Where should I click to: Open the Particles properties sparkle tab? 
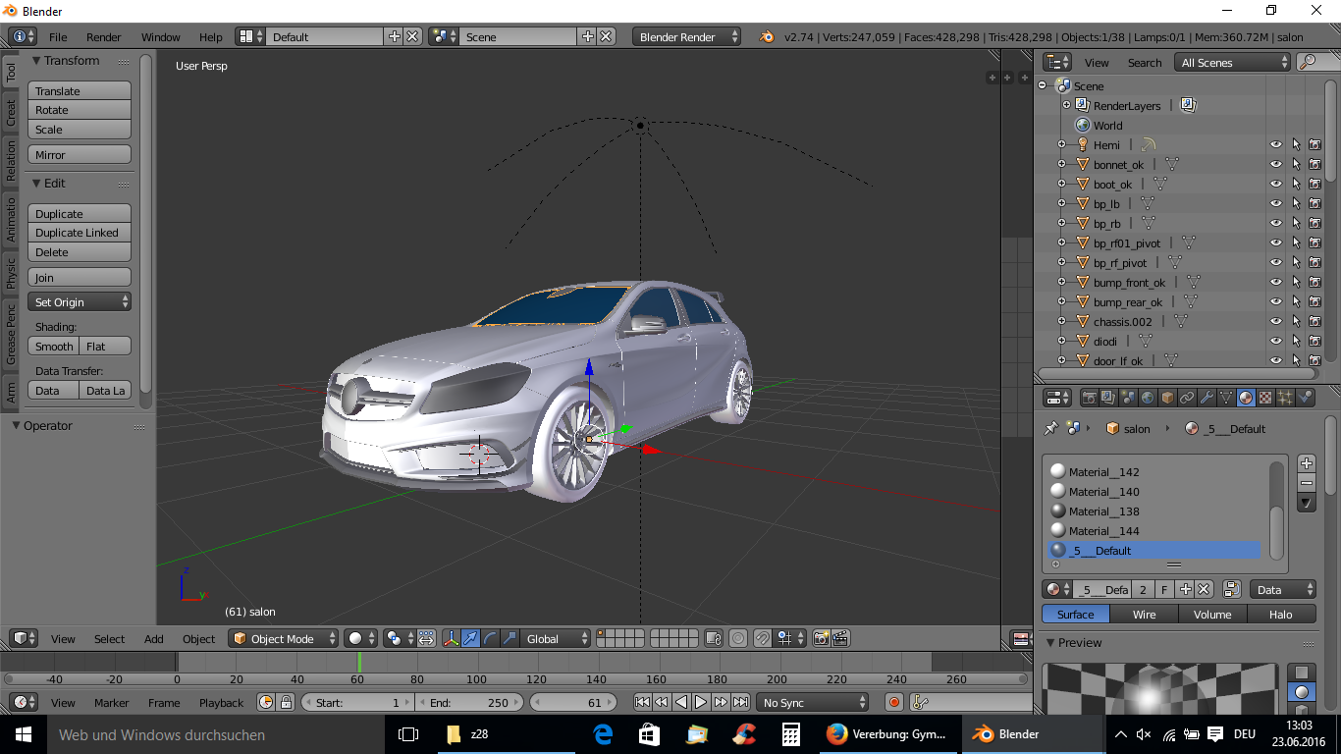point(1285,398)
